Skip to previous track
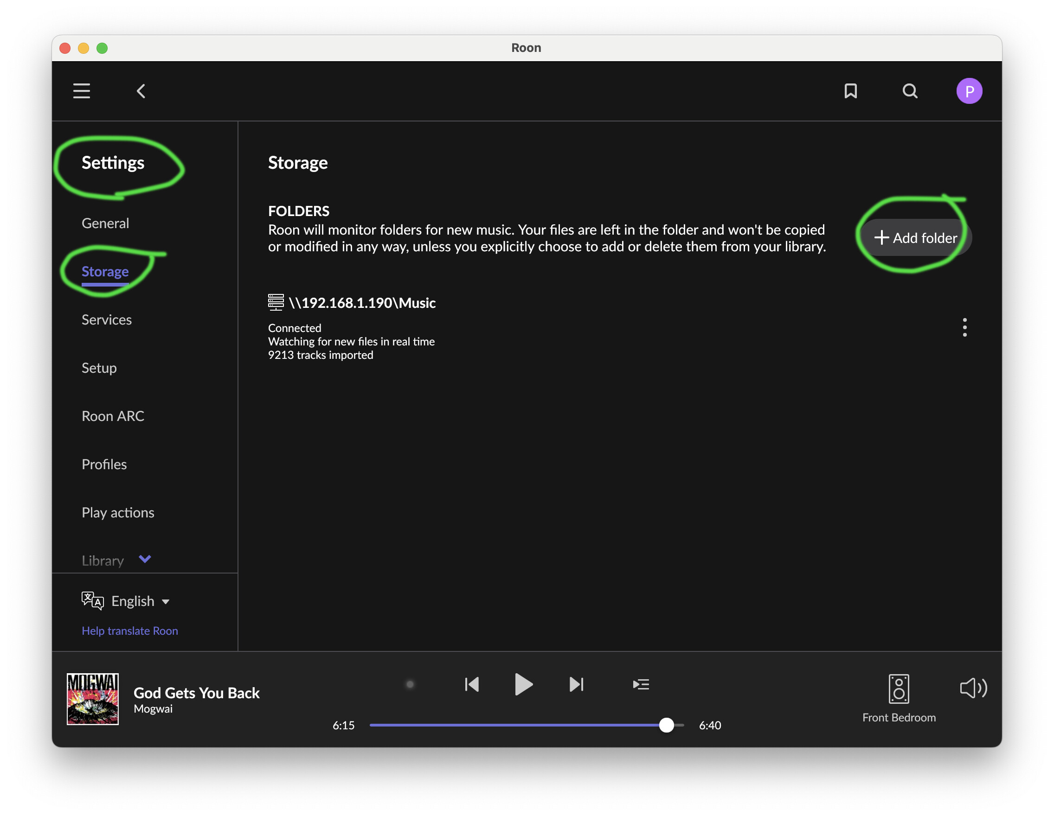 pyautogui.click(x=471, y=684)
